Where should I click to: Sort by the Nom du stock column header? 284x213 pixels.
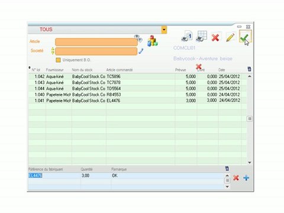[82, 70]
